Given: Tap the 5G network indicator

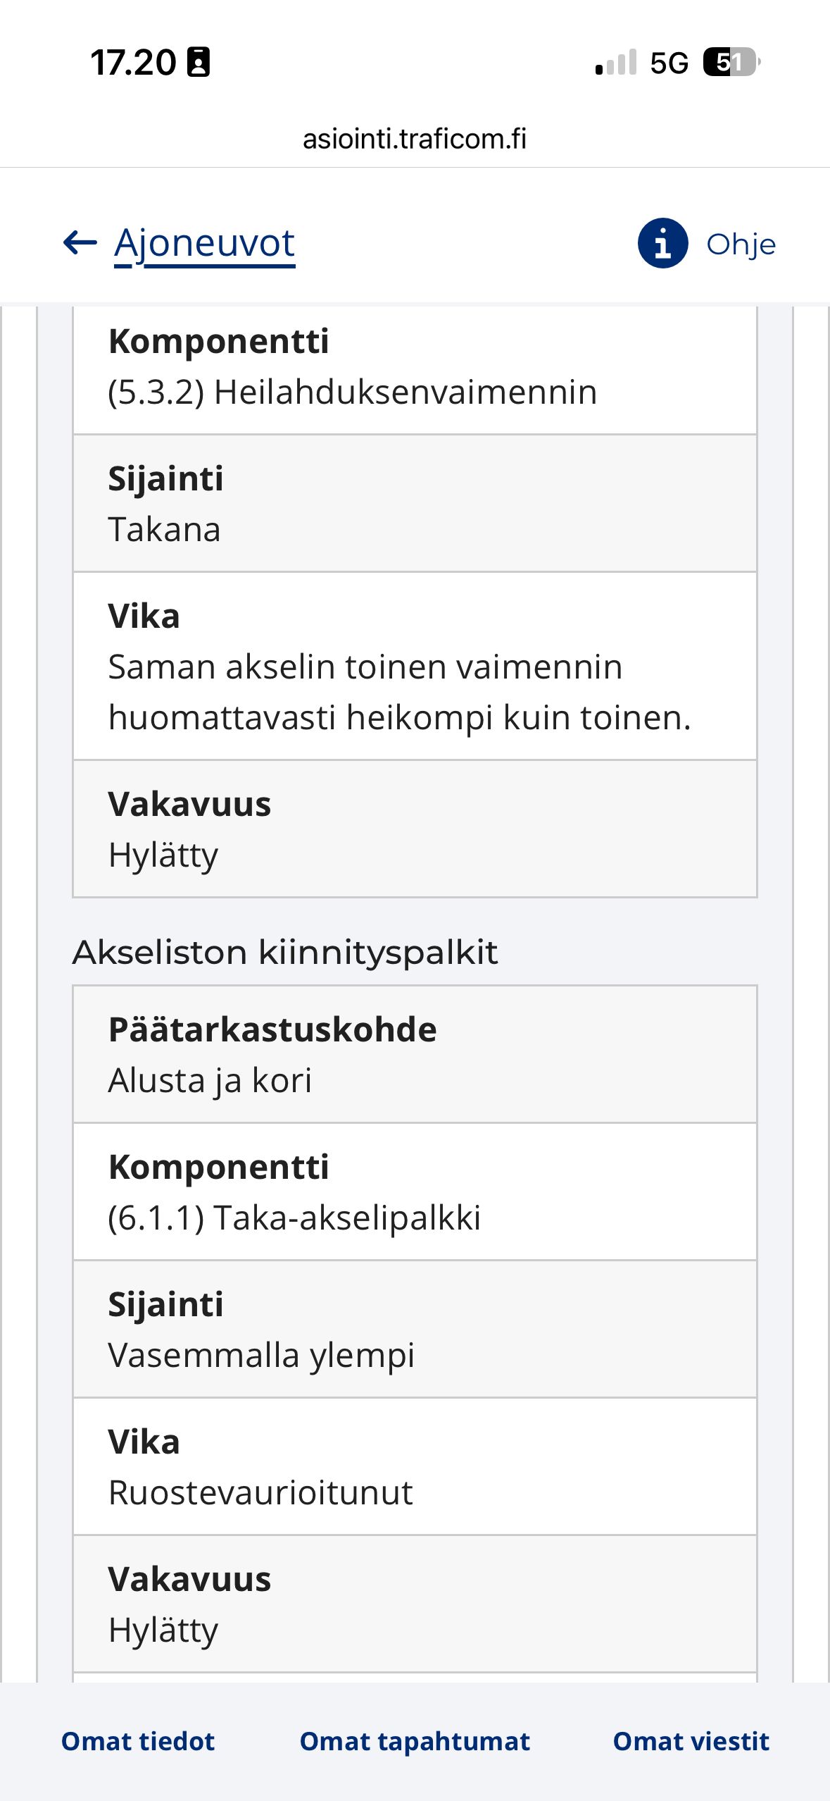Looking at the screenshot, I should click(x=669, y=63).
